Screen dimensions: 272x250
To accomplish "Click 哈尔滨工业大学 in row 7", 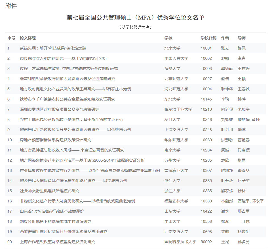I will coord(178,109).
